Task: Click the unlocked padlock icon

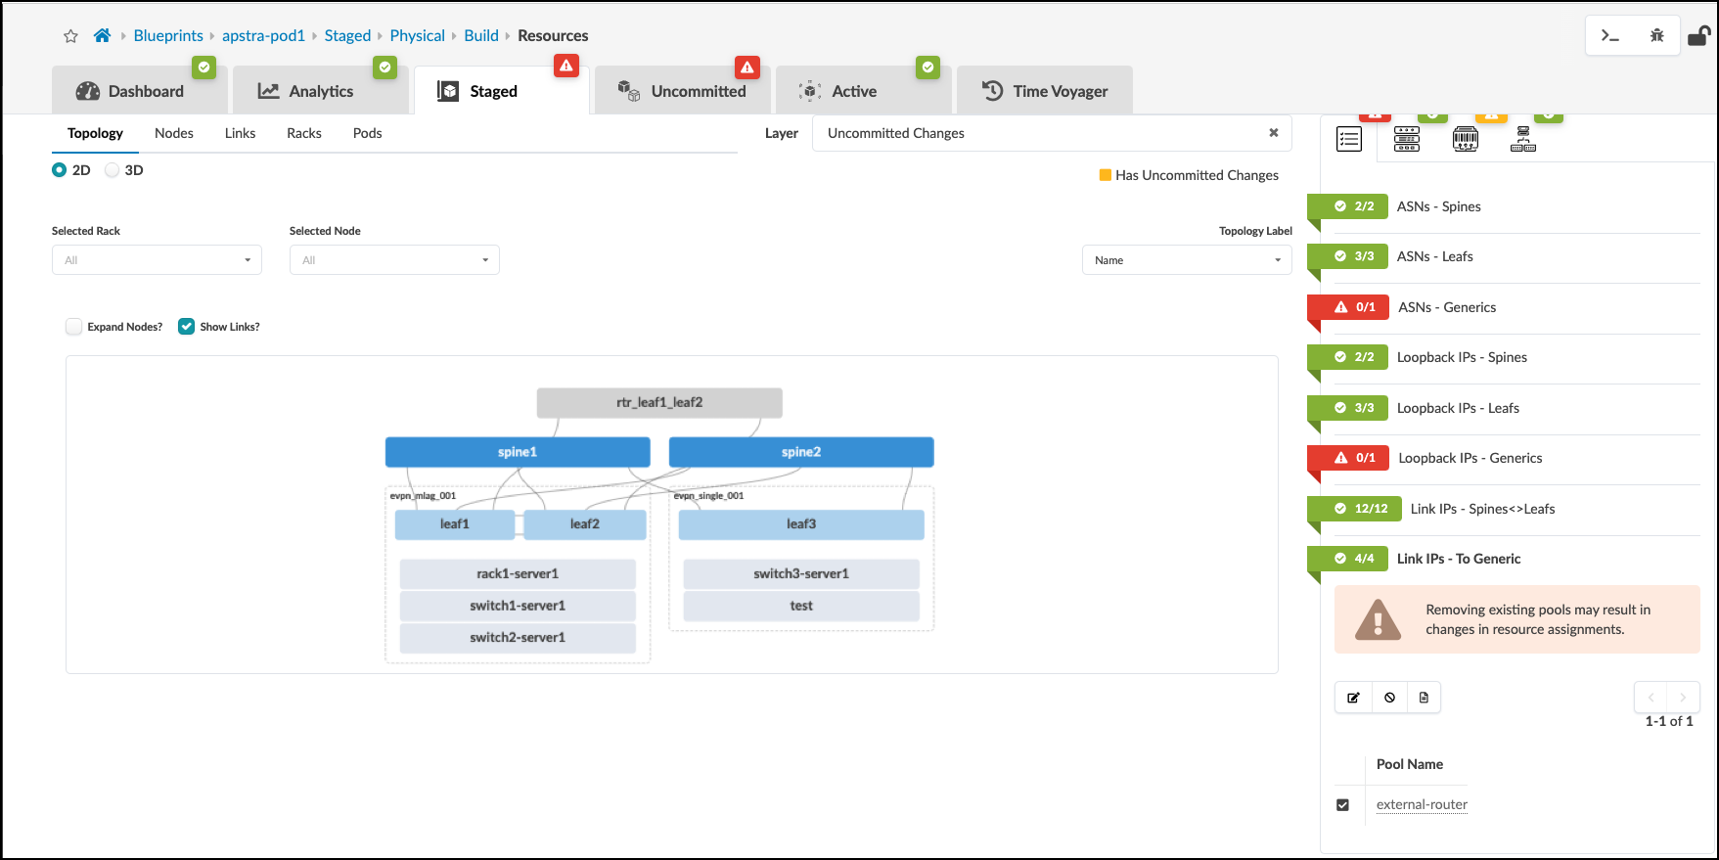Action: tap(1698, 36)
